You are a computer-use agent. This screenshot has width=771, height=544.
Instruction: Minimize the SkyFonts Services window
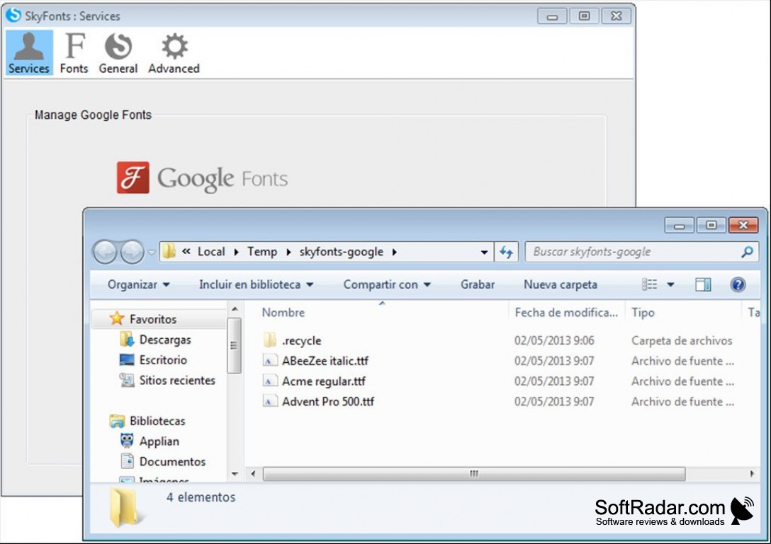552,16
